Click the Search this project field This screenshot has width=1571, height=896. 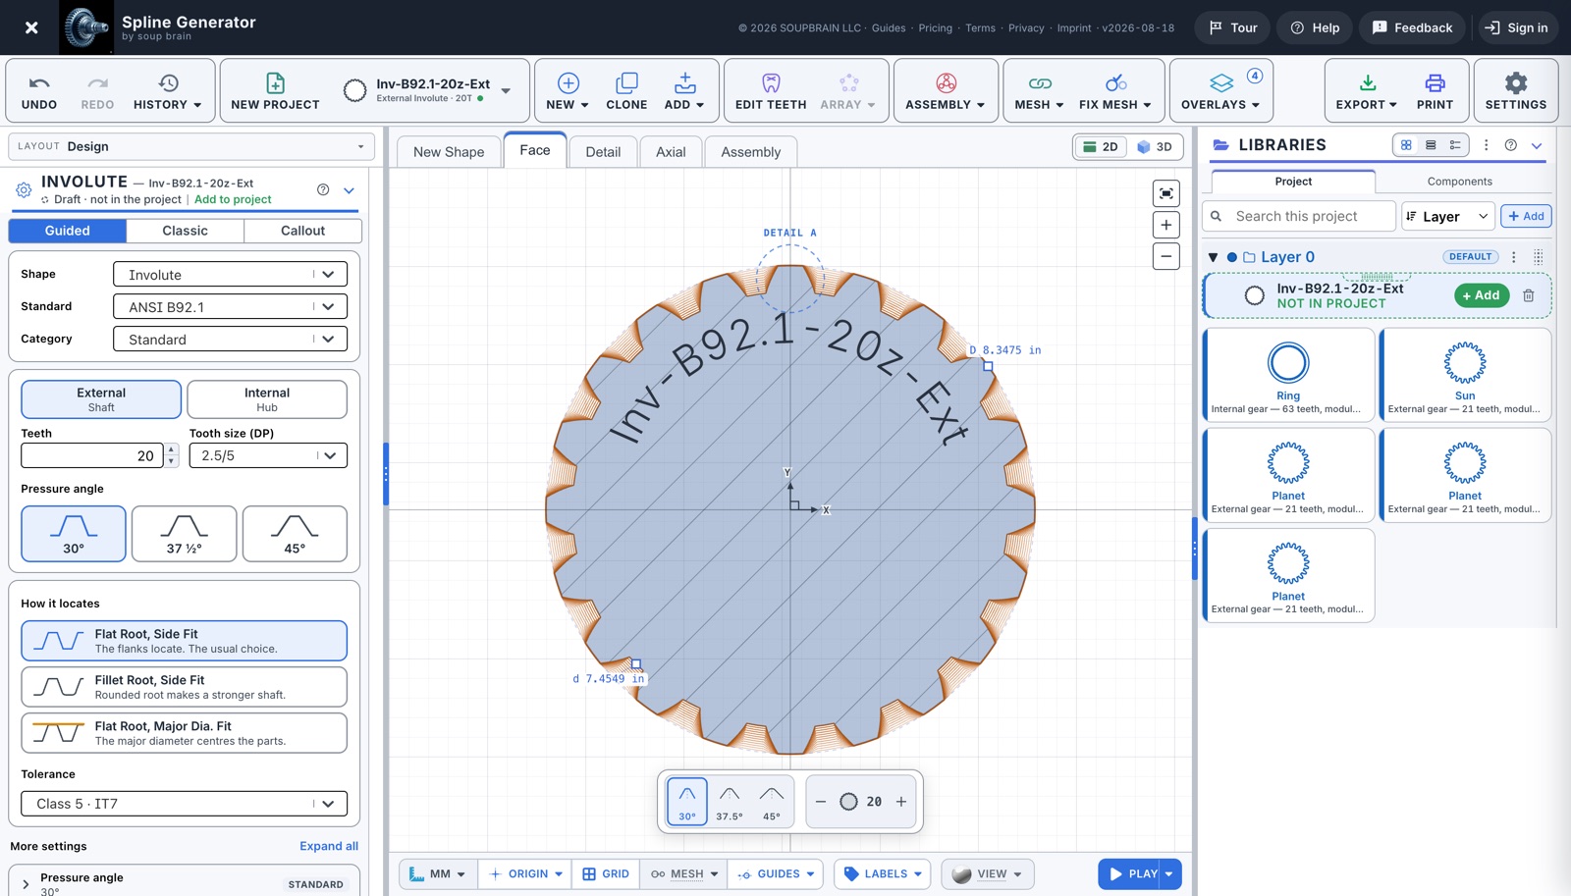pos(1299,216)
